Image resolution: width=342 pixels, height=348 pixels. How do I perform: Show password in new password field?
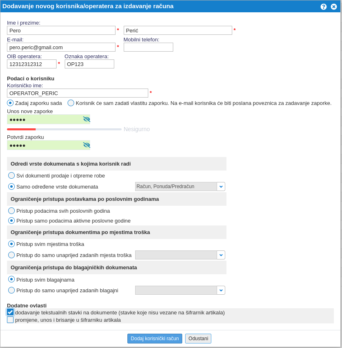[86, 119]
